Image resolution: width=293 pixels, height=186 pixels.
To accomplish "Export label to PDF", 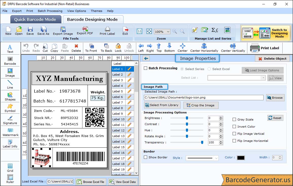I will coord(85,31).
